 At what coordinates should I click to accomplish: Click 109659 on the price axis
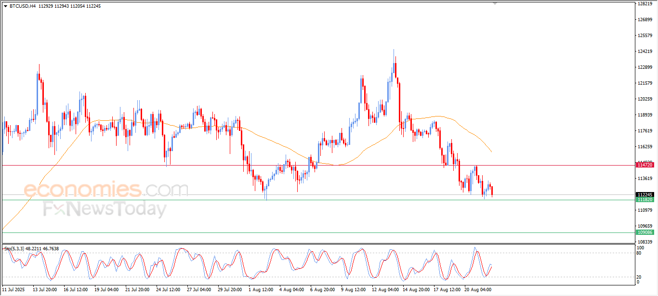tap(645, 226)
